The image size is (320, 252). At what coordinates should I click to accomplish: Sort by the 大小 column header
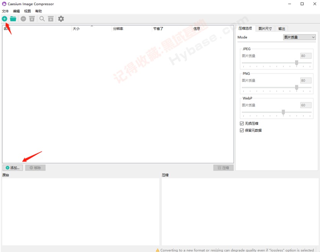pos(92,29)
